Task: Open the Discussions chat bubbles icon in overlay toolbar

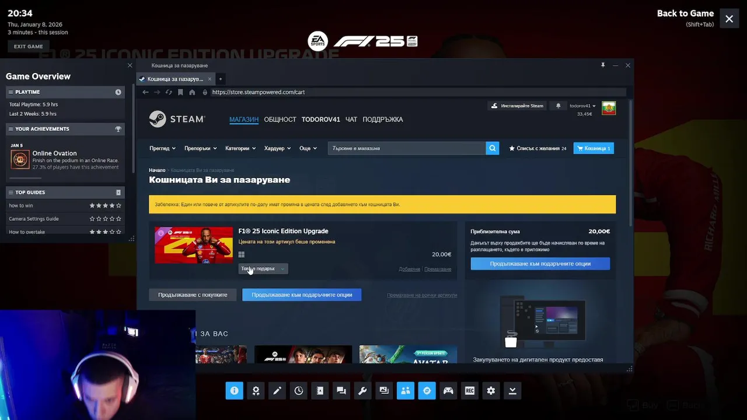Action: [x=341, y=391]
